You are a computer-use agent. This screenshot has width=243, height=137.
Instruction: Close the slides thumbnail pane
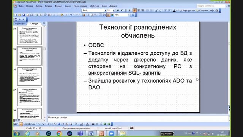[44, 23]
